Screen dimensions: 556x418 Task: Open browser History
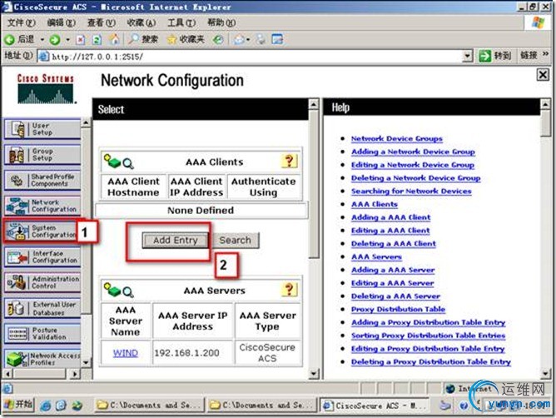click(x=218, y=39)
